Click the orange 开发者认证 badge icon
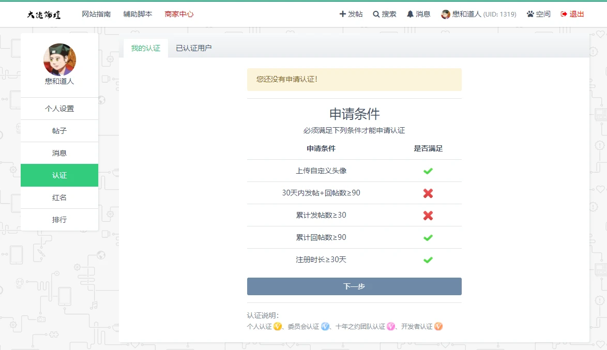The image size is (607, 350). pos(438,326)
